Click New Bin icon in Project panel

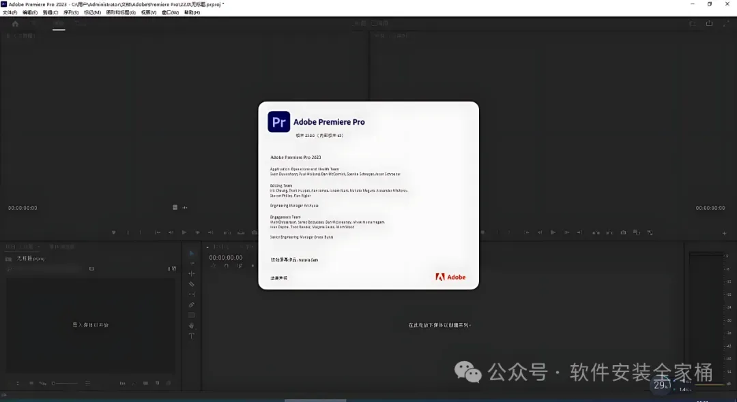click(146, 383)
